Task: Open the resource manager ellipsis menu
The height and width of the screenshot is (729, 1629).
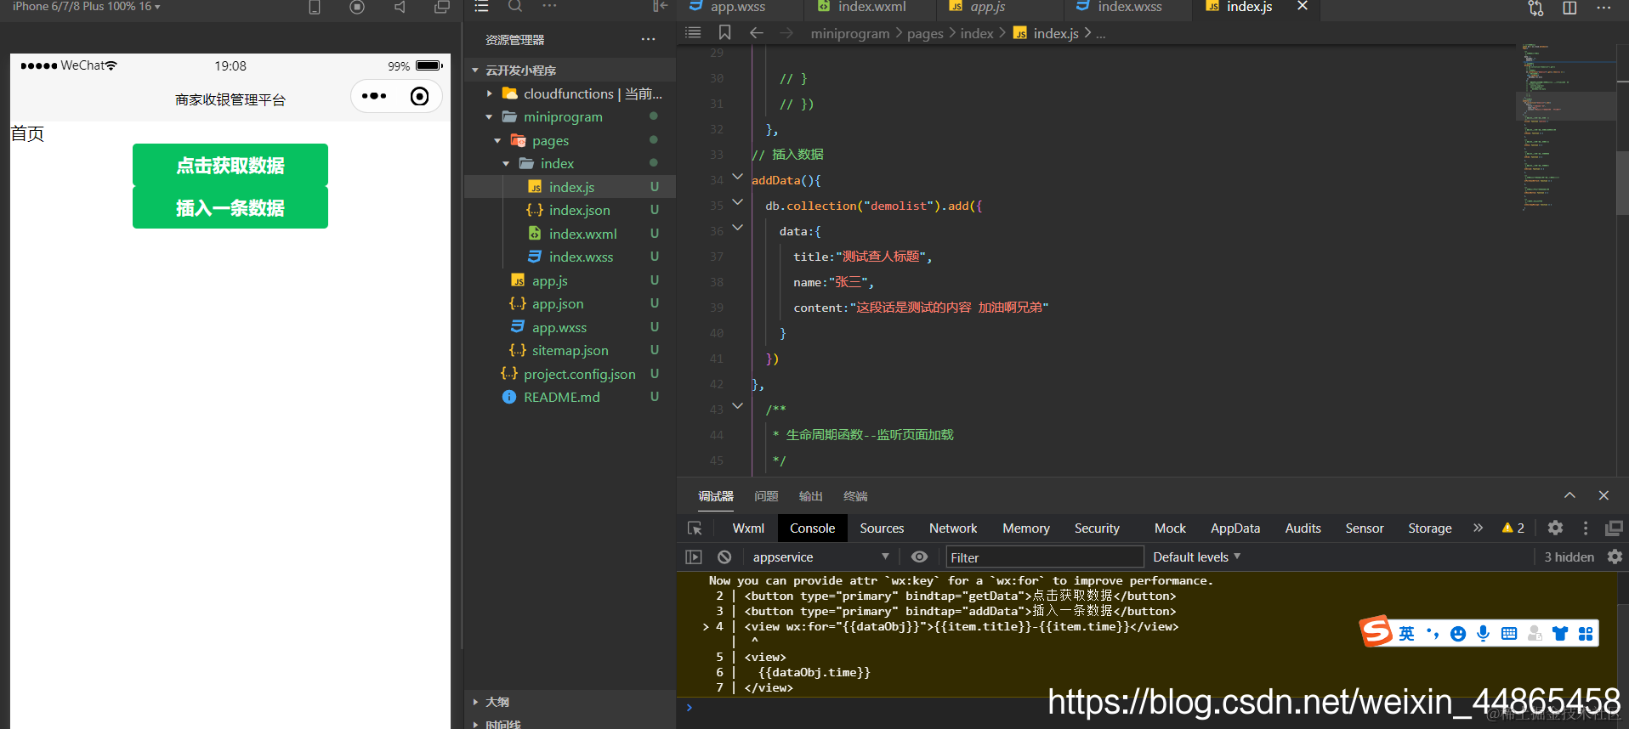Action: (x=648, y=39)
